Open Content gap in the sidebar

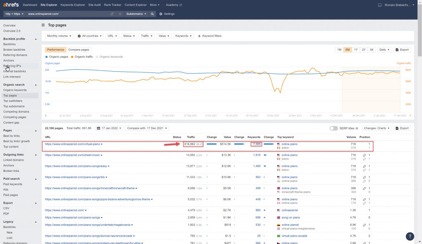click(x=11, y=122)
